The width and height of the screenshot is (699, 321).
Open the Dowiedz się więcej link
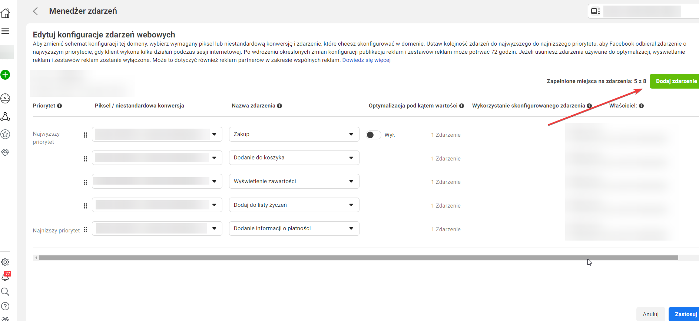coord(366,60)
